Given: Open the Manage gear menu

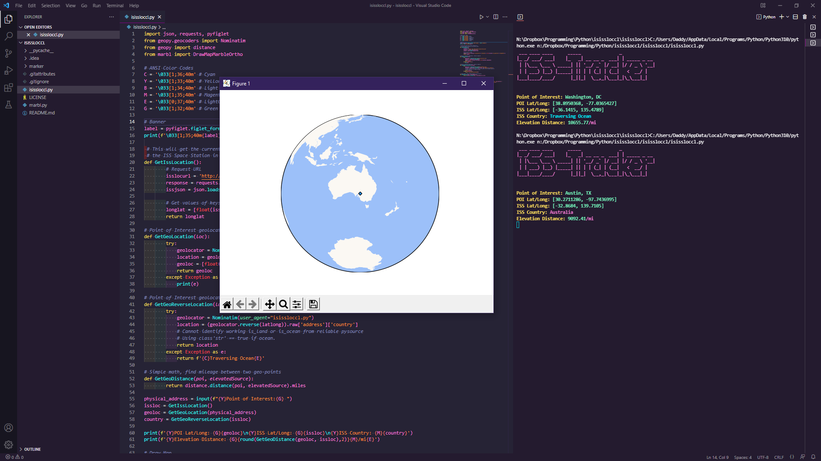Looking at the screenshot, I should (9, 445).
